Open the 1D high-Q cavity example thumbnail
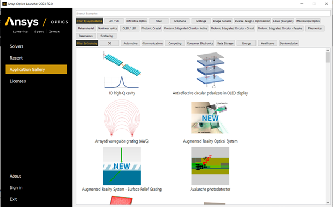The image size is (333, 207). coord(122,70)
